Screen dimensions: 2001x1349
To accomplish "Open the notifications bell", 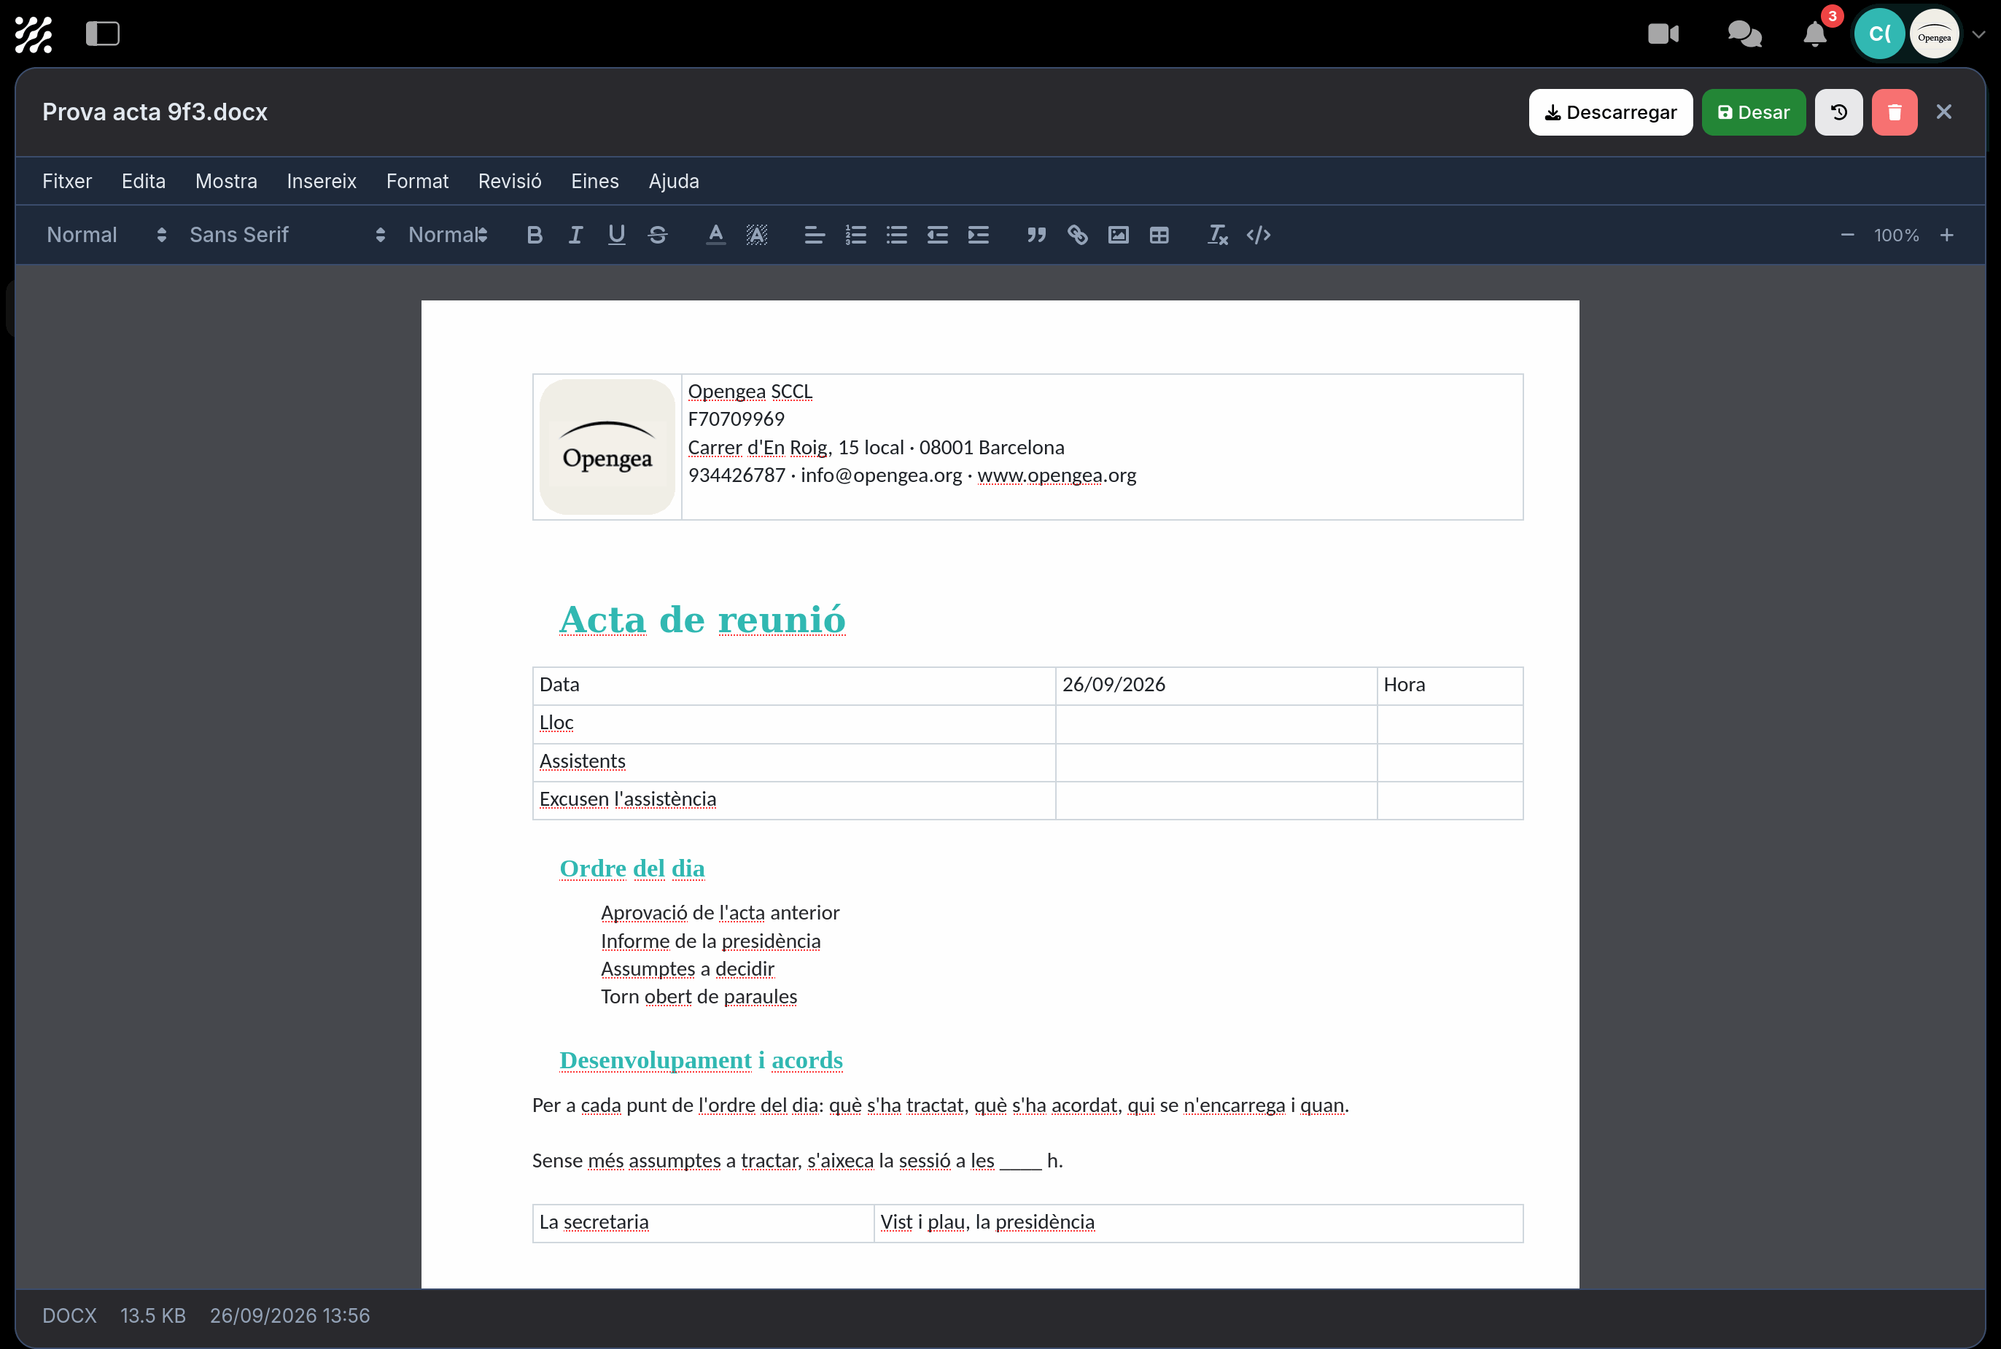I will point(1814,34).
